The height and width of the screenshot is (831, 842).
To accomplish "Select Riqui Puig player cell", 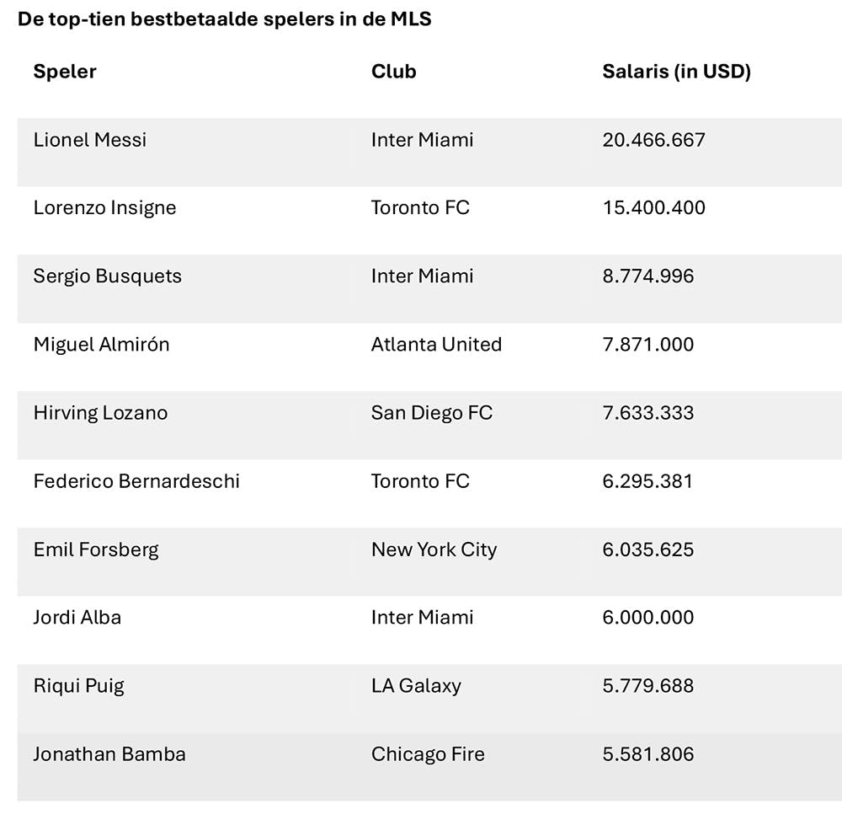I will [78, 686].
